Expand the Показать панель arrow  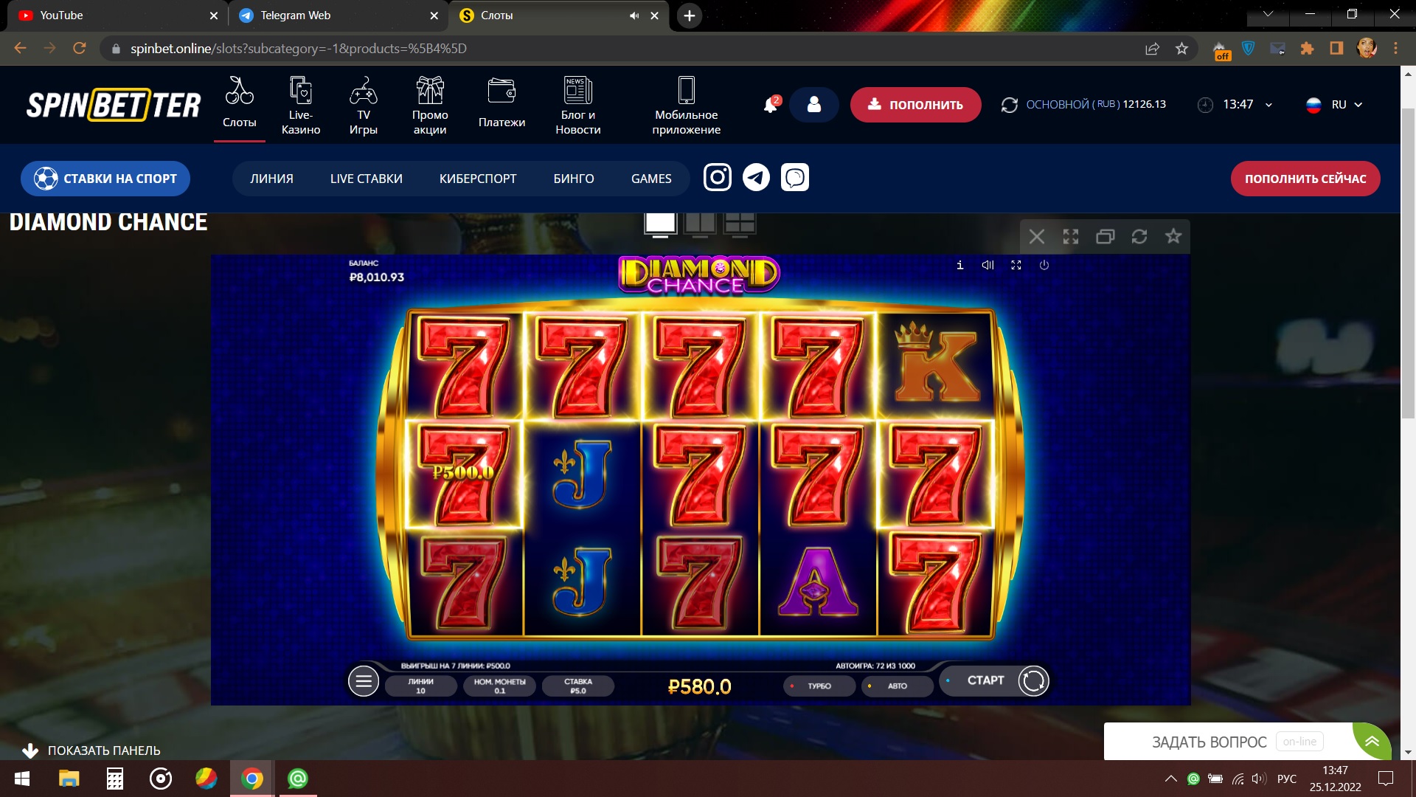(30, 751)
